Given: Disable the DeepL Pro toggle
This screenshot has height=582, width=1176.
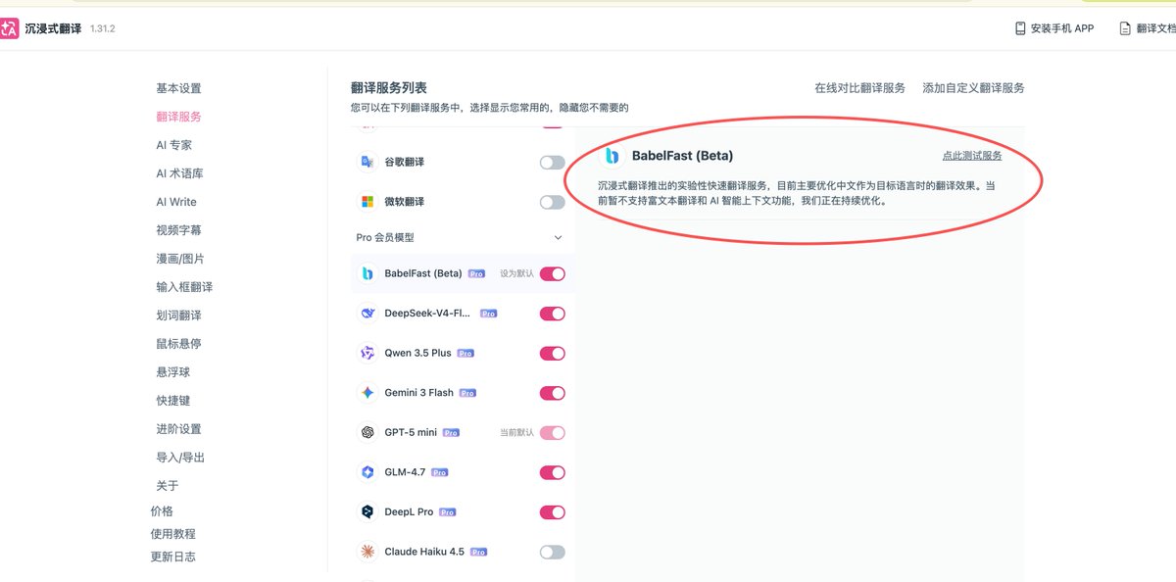Looking at the screenshot, I should tap(553, 512).
